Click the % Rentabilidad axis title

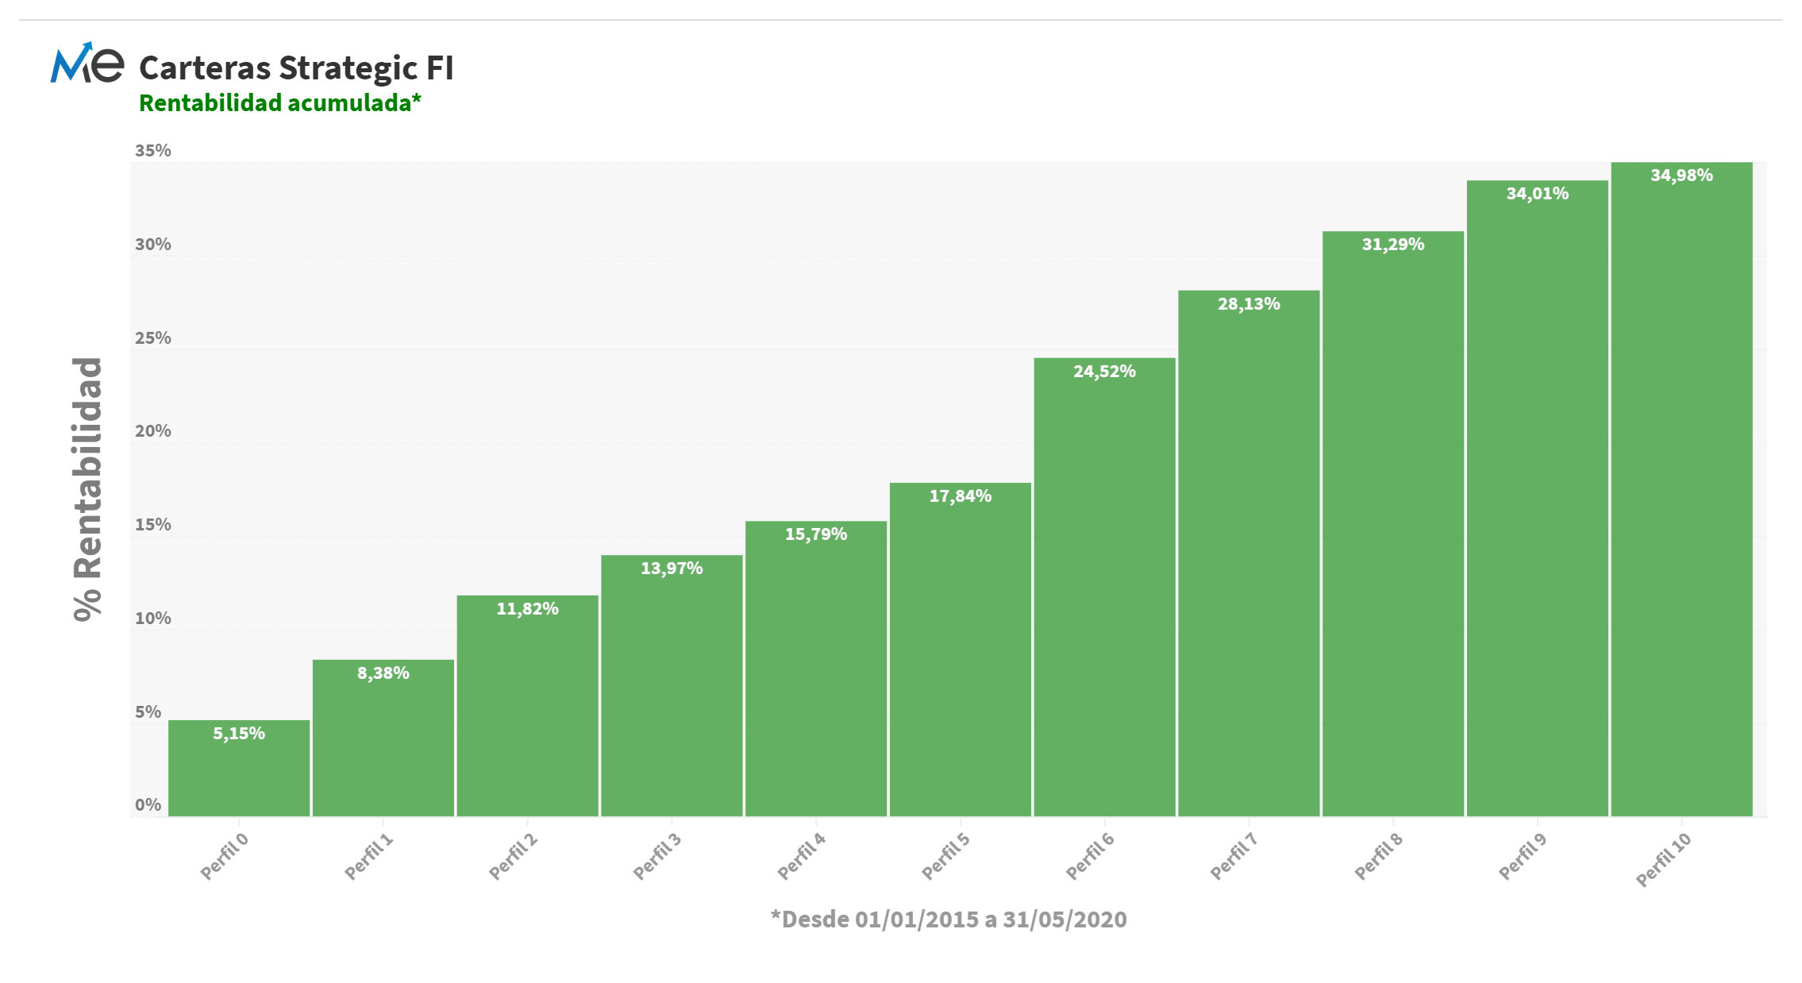point(87,489)
